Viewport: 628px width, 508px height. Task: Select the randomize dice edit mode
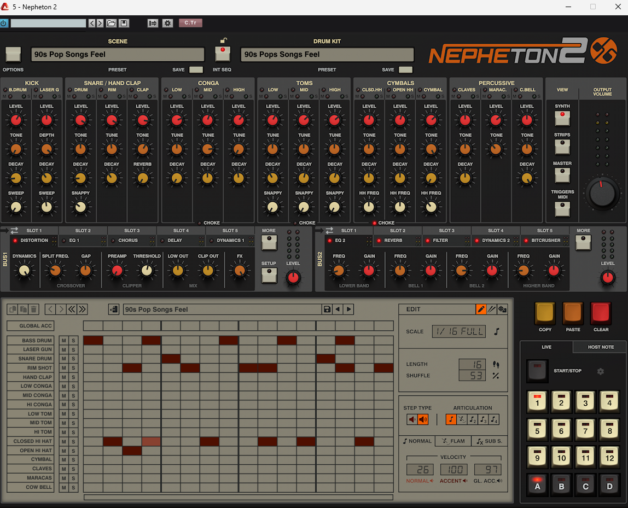point(502,309)
